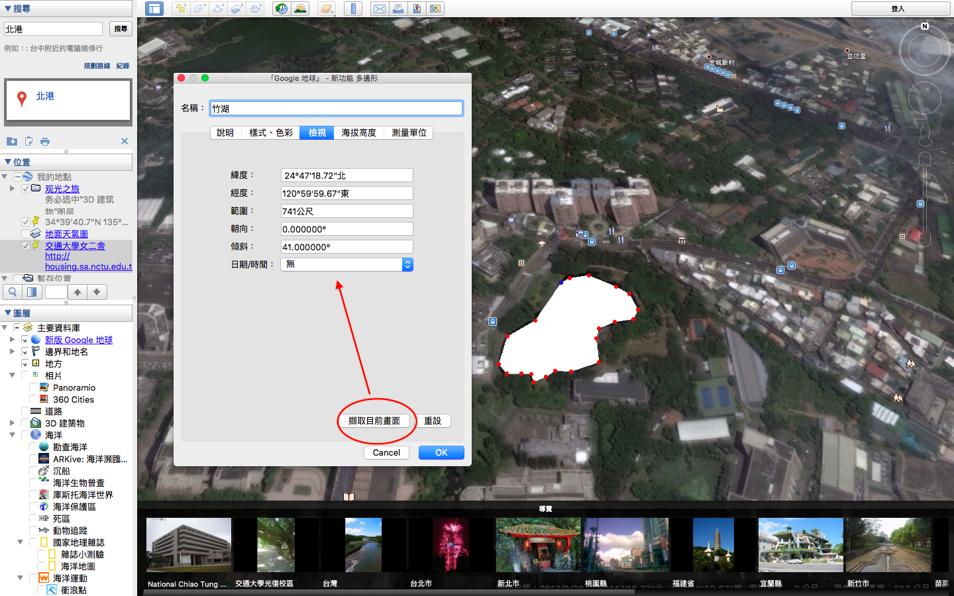Clear the search results with X
Screen dimensions: 954x596
[x=125, y=141]
